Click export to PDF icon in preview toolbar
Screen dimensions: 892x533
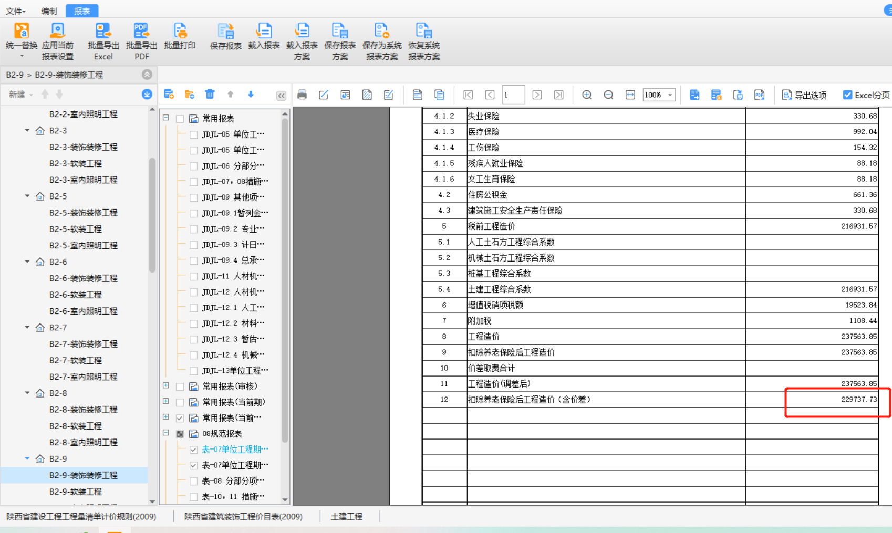coord(760,95)
